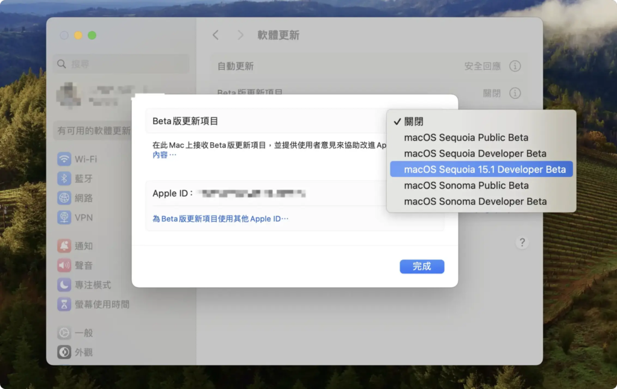The width and height of the screenshot is (617, 389).
Task: Click the blurred Apple ID value
Action: [x=252, y=193]
